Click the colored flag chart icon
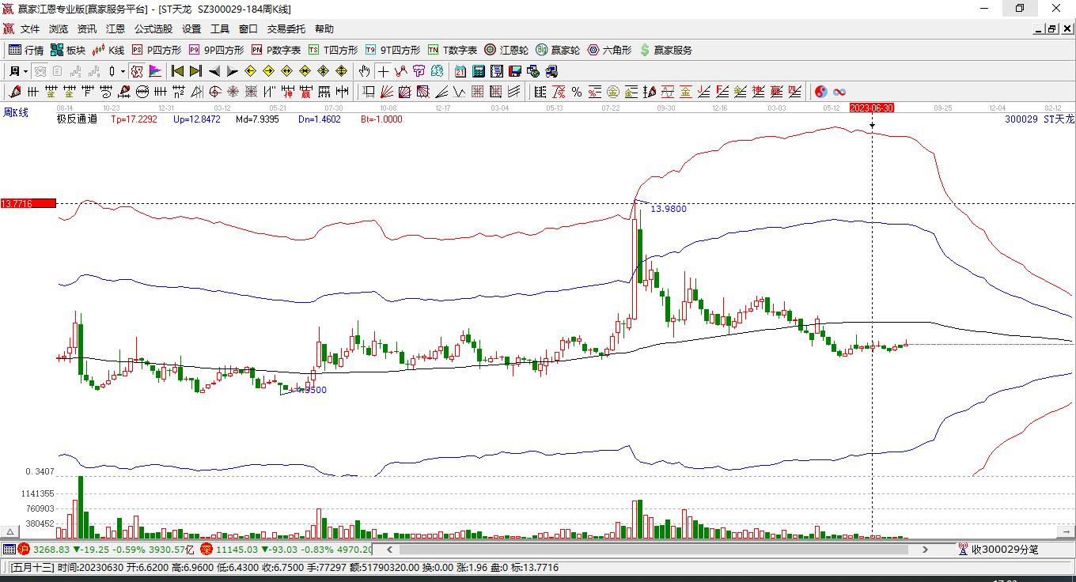 [155, 71]
